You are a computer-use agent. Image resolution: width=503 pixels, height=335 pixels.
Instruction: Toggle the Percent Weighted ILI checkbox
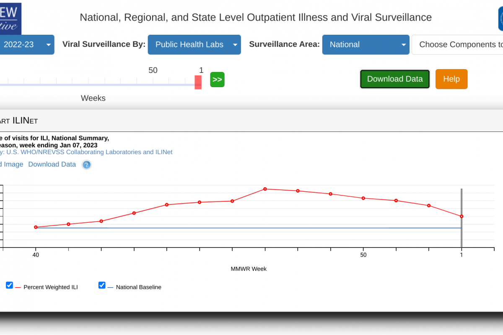click(9, 285)
